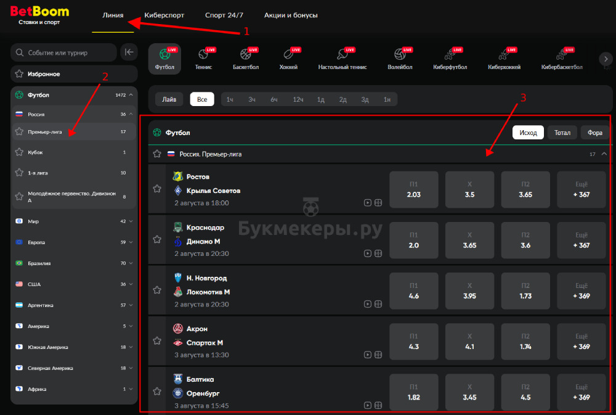616x415 pixels.
Task: Show Все events filter
Action: click(x=202, y=99)
